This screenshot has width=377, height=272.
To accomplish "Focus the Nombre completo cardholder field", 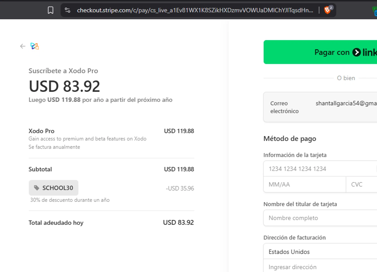I will [x=320, y=218].
